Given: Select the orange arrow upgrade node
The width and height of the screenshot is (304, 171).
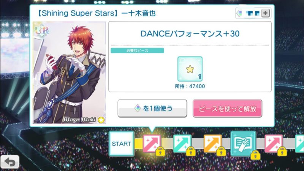Looking at the screenshot, I should [213, 144].
